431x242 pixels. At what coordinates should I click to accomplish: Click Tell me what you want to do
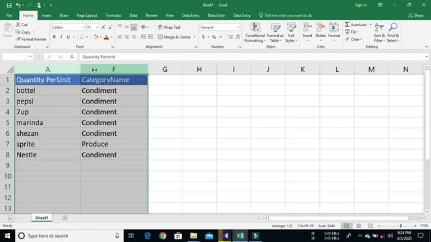click(x=286, y=15)
